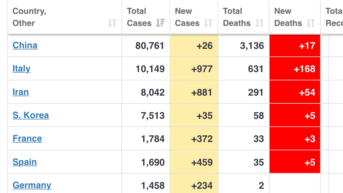
Task: Click Spain's red +5 new deaths cell
Action: click(x=295, y=162)
